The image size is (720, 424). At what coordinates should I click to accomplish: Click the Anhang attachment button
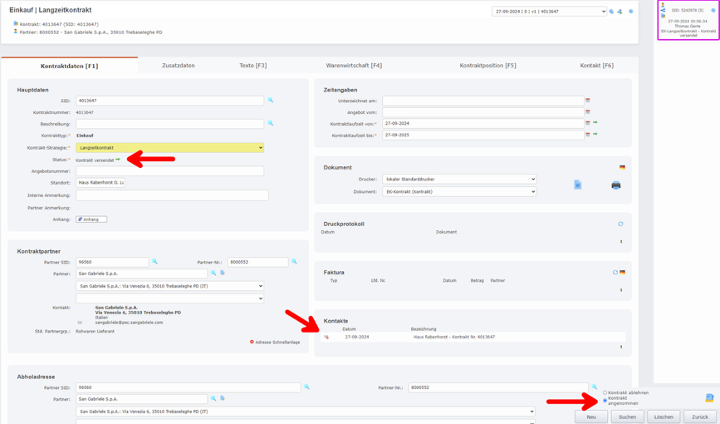[91, 219]
